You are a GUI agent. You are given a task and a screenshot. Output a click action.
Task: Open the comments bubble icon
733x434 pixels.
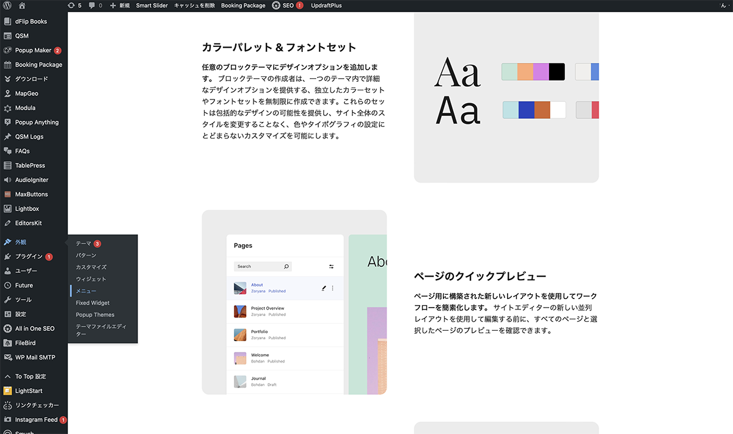[x=92, y=5]
